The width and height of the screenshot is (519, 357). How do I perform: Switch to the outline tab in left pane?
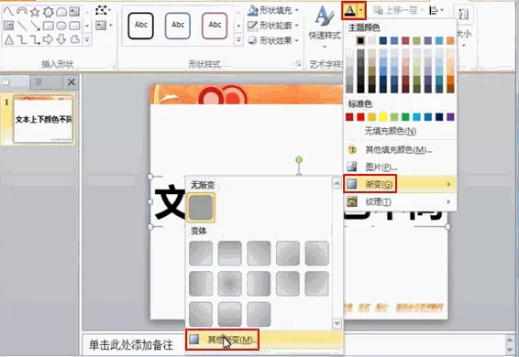[x=45, y=81]
